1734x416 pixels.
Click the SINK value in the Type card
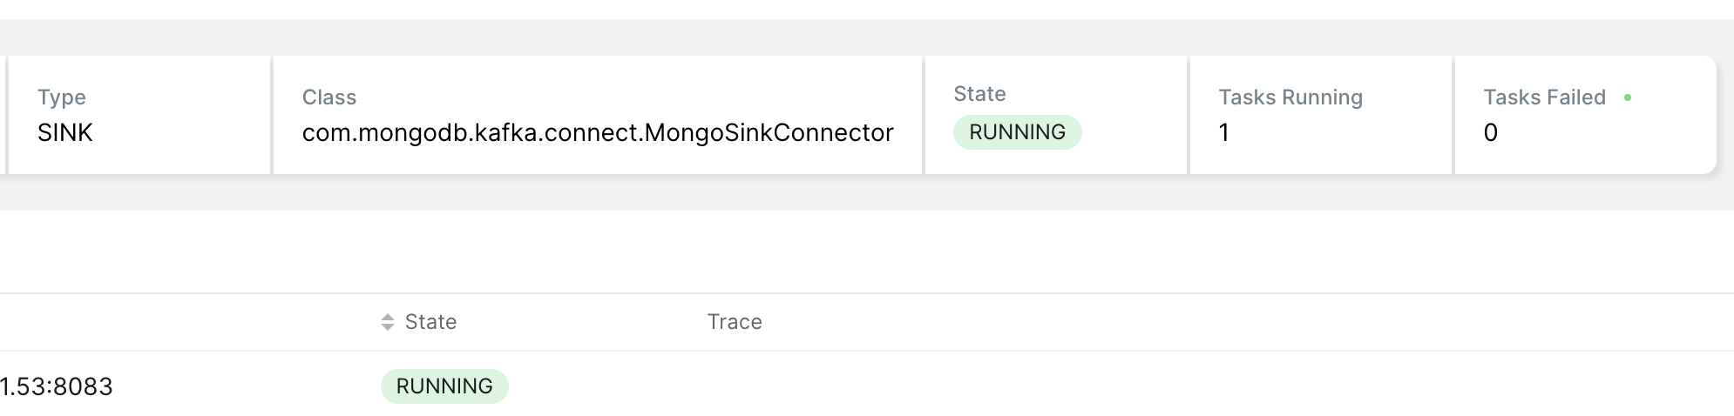point(65,132)
